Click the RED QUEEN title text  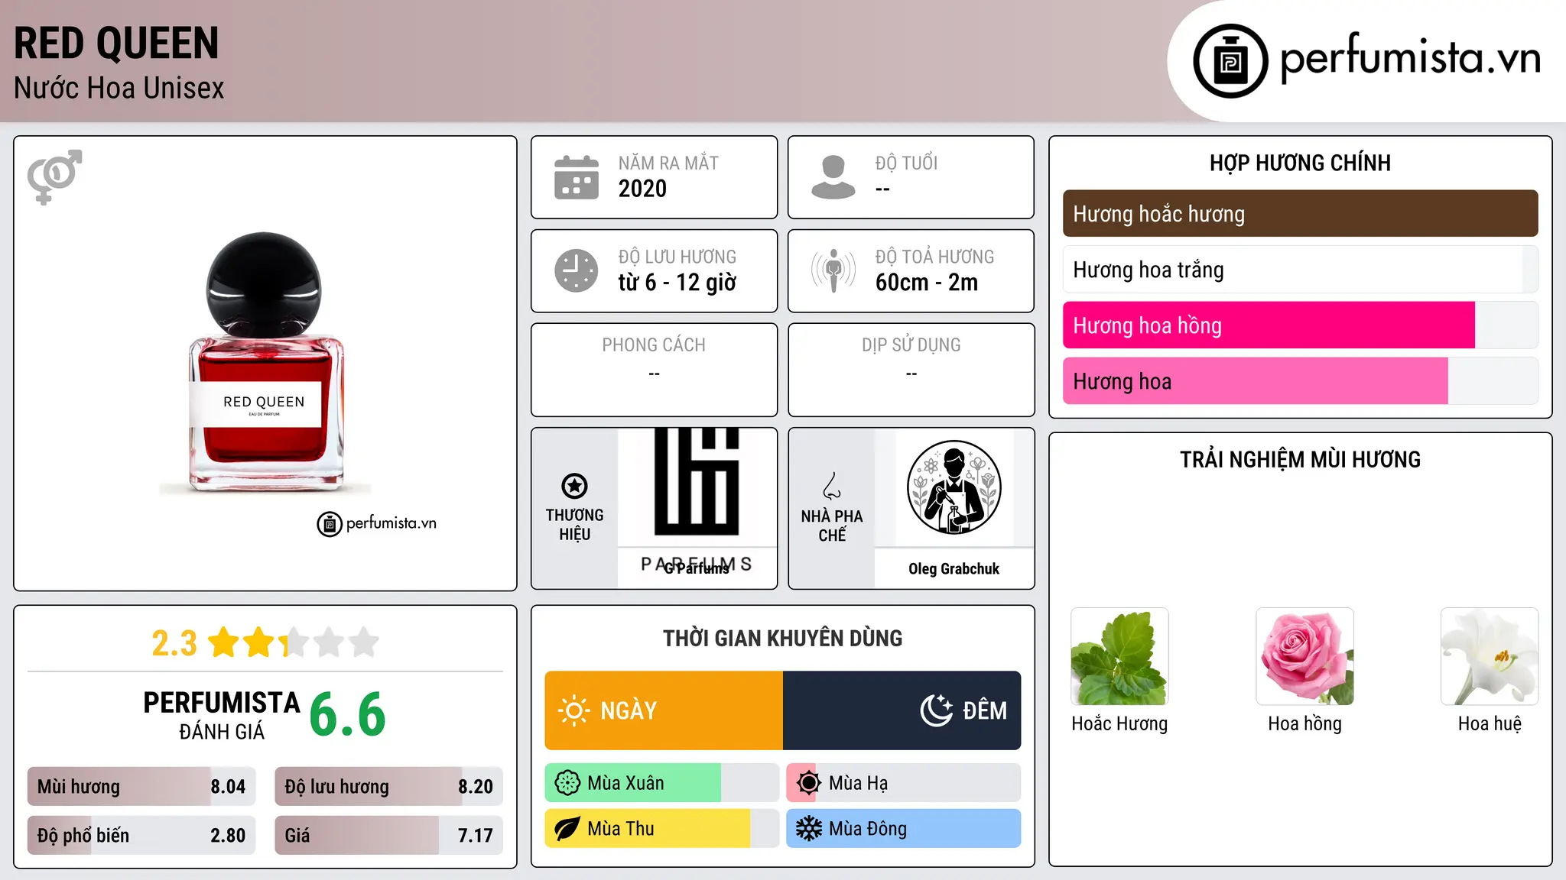[116, 44]
